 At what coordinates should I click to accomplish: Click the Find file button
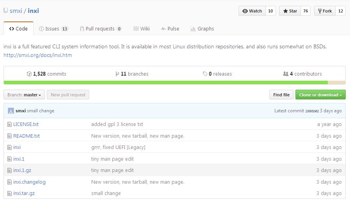point(281,95)
